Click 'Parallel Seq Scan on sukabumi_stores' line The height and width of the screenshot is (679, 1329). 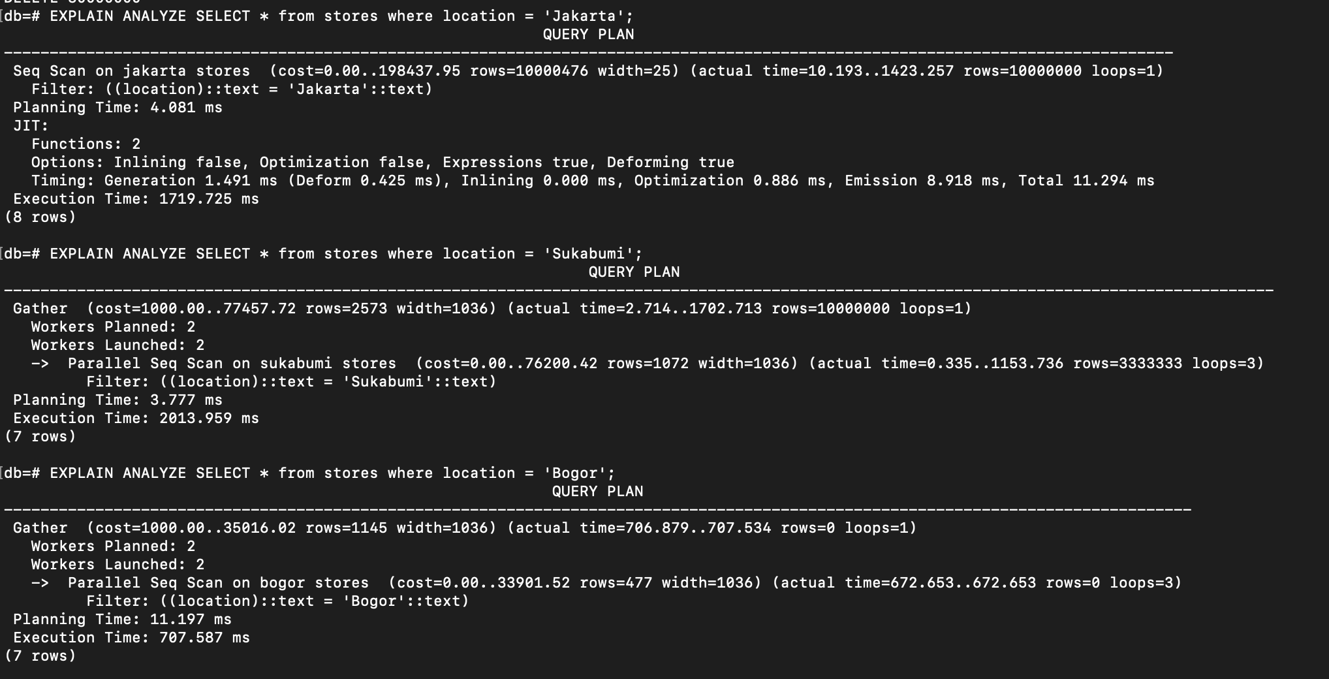point(648,364)
